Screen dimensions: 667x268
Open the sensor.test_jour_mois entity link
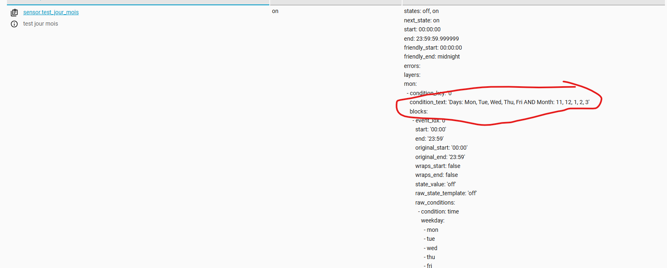(x=51, y=12)
